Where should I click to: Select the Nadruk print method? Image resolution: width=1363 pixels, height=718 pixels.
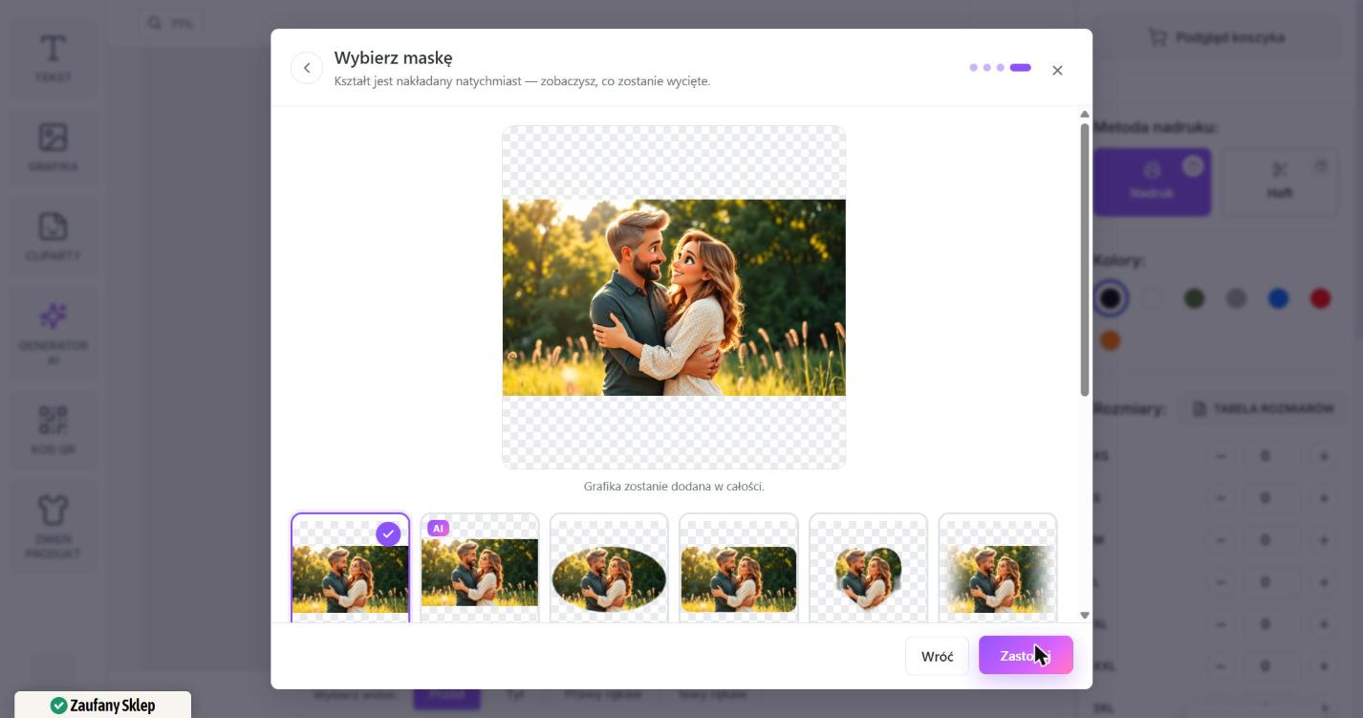(x=1152, y=182)
